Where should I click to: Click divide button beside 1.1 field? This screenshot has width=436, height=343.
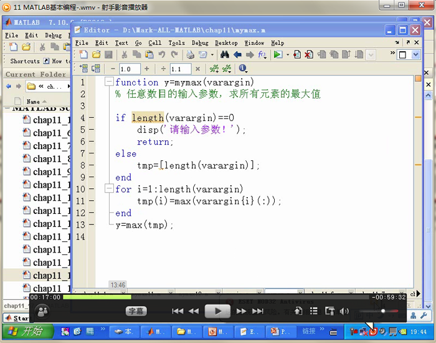coord(163,69)
